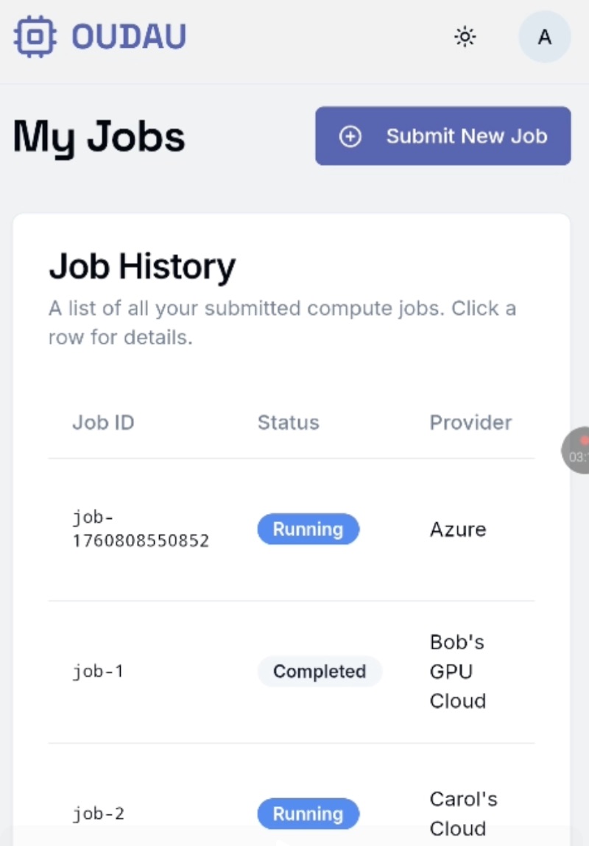Sort by clicking the Status column header
Screen dimensions: 589x846
[x=288, y=422]
